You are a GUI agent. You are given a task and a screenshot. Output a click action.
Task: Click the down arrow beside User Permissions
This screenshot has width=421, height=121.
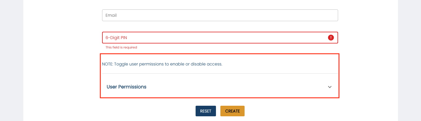pyautogui.click(x=330, y=87)
